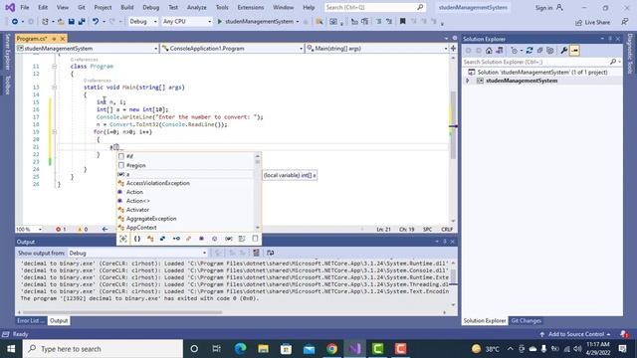The image size is (637, 358).
Task: Open the Analyze menu
Action: (197, 7)
